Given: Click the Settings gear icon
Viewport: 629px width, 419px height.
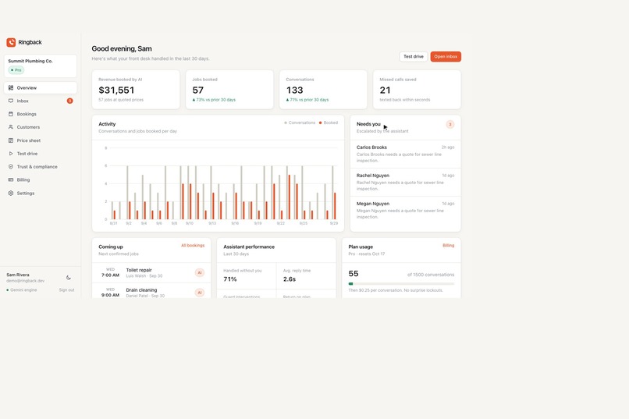Looking at the screenshot, I should [11, 194].
